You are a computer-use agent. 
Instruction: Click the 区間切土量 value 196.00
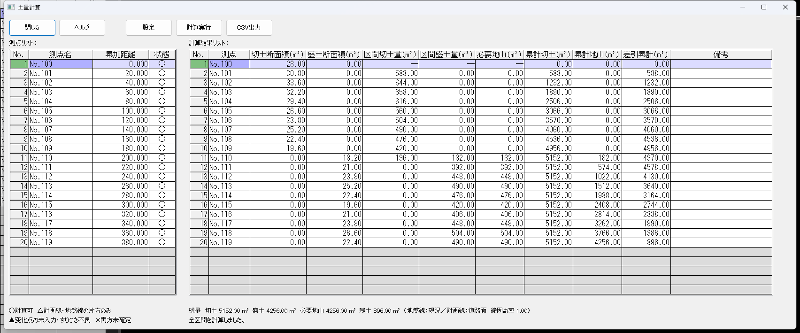click(x=391, y=158)
